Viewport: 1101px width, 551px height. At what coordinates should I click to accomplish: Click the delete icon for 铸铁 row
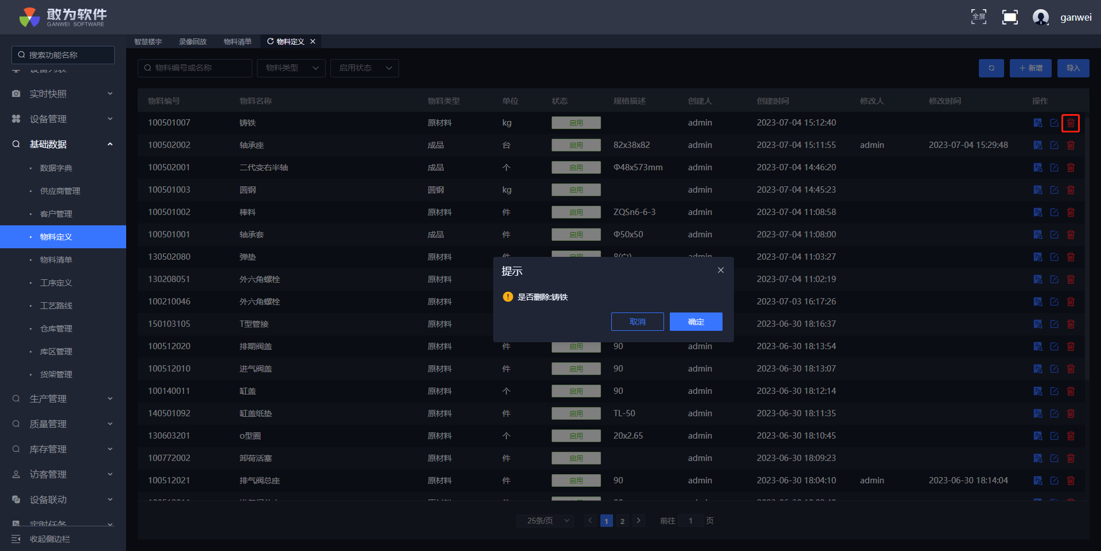click(1070, 123)
